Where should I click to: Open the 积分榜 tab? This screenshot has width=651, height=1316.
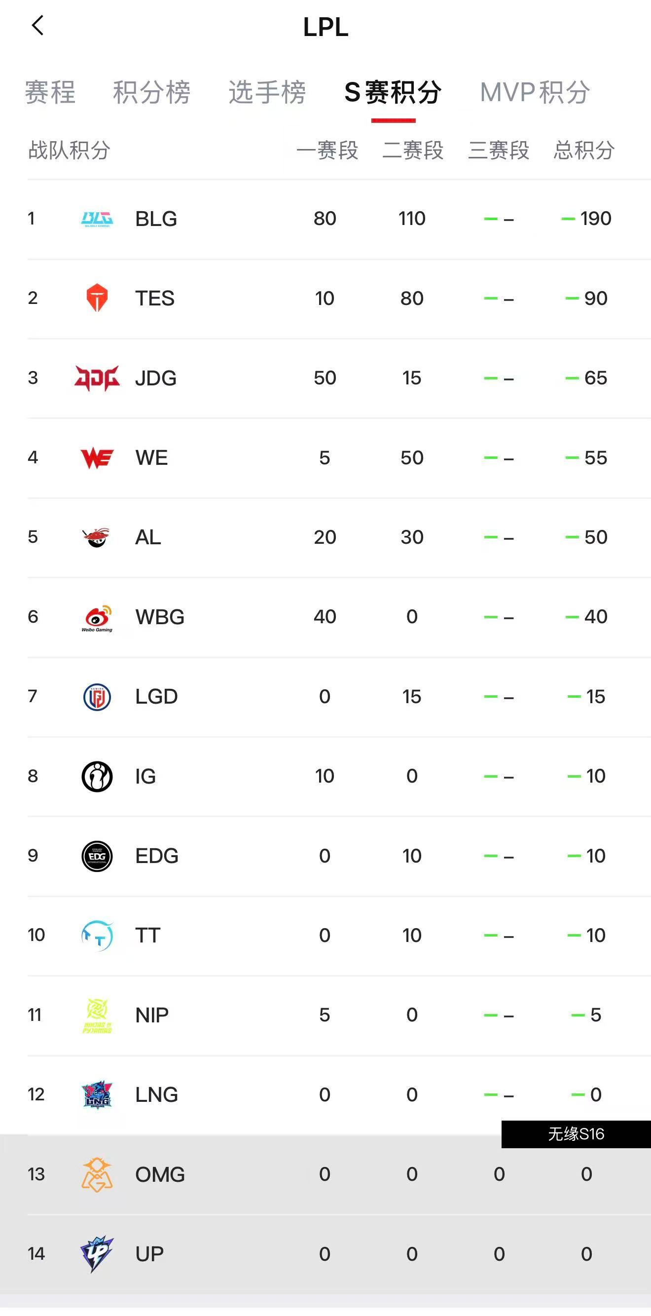click(151, 92)
